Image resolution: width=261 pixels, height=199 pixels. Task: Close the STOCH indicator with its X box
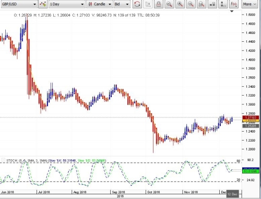(3, 160)
